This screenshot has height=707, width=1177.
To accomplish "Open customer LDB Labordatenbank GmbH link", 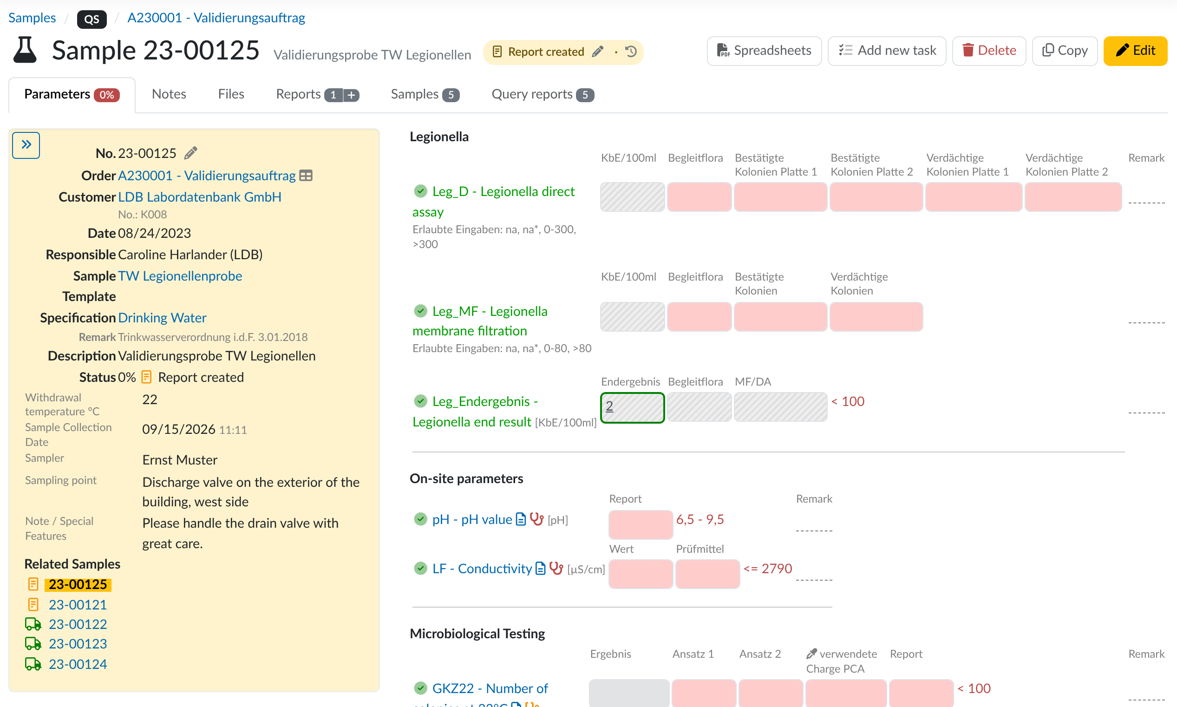I will point(200,197).
